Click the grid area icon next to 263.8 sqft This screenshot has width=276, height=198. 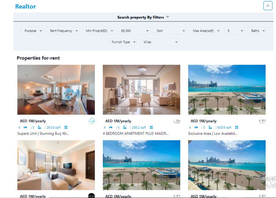pos(66,128)
